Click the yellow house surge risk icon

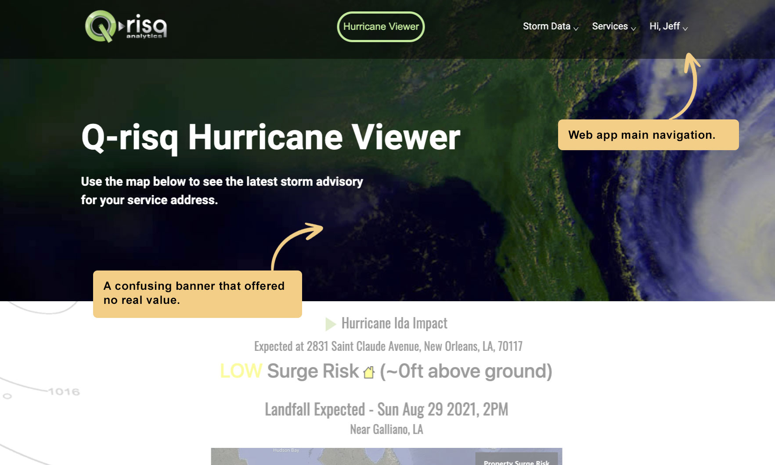tap(369, 372)
